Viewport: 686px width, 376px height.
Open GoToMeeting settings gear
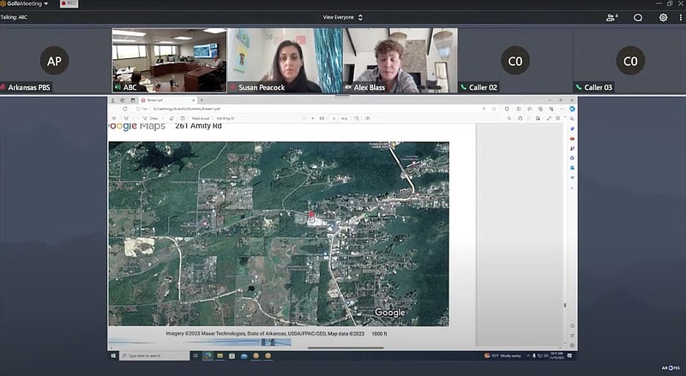coord(663,17)
